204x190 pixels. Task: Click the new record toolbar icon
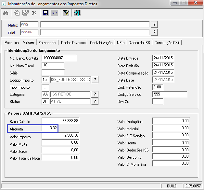[x=17, y=13]
